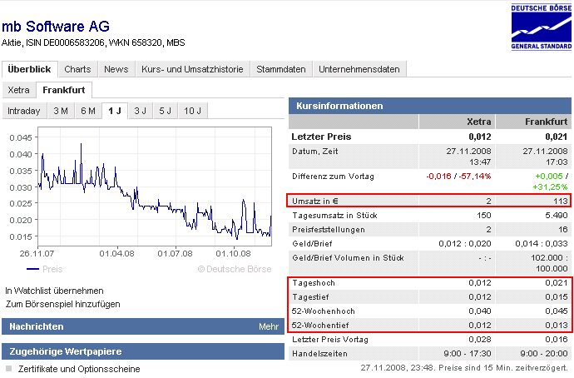Choose the 10 J chart period
574x378 pixels.
pos(193,111)
